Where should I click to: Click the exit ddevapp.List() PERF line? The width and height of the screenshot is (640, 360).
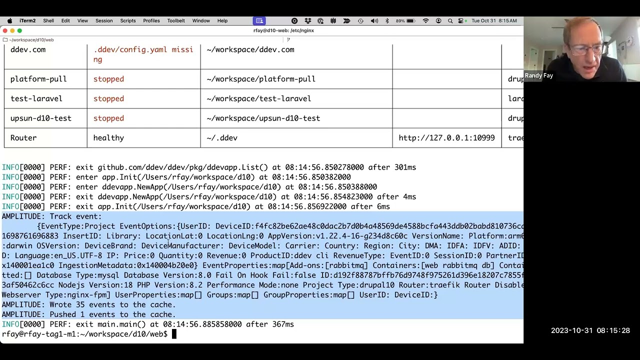pos(209,167)
